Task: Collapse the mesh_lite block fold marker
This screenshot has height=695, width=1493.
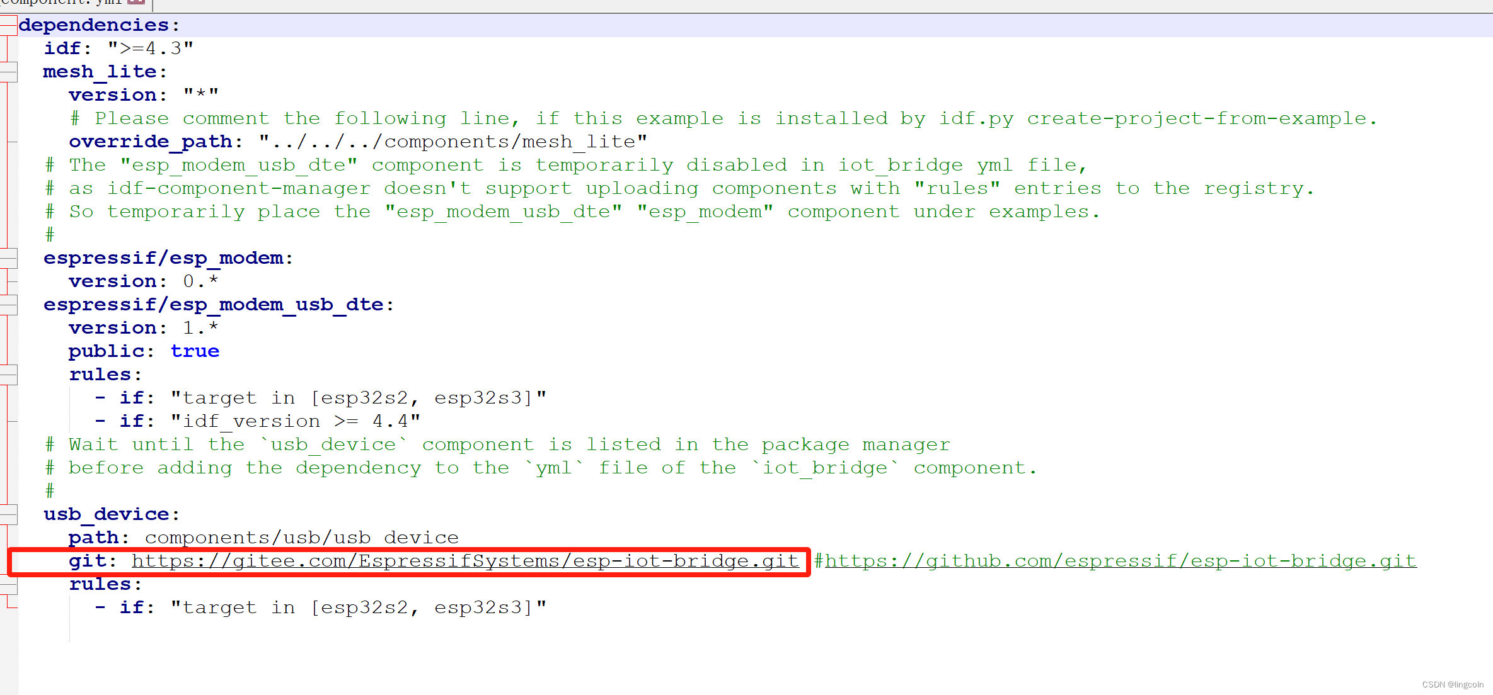Action: pyautogui.click(x=8, y=72)
